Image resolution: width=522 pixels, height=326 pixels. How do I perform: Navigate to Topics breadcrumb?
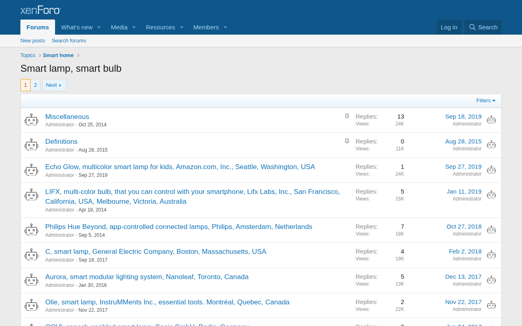[x=28, y=55]
